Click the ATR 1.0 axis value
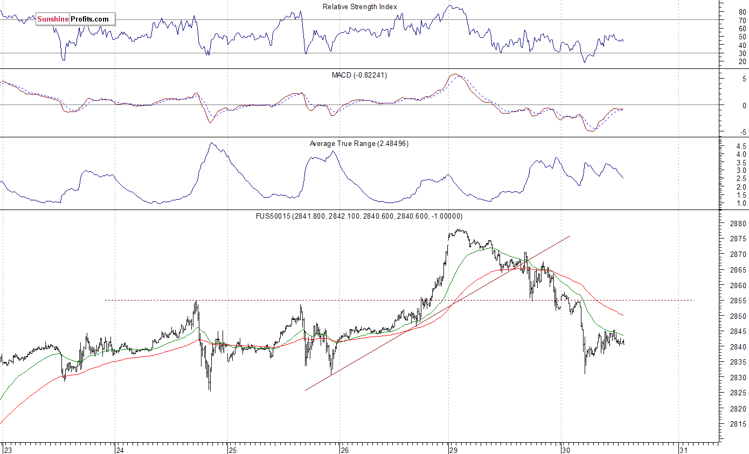The width and height of the screenshot is (749, 454). pos(741,203)
